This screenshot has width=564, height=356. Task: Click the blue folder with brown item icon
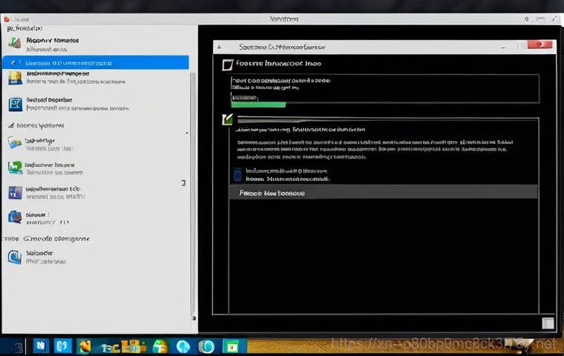click(15, 217)
